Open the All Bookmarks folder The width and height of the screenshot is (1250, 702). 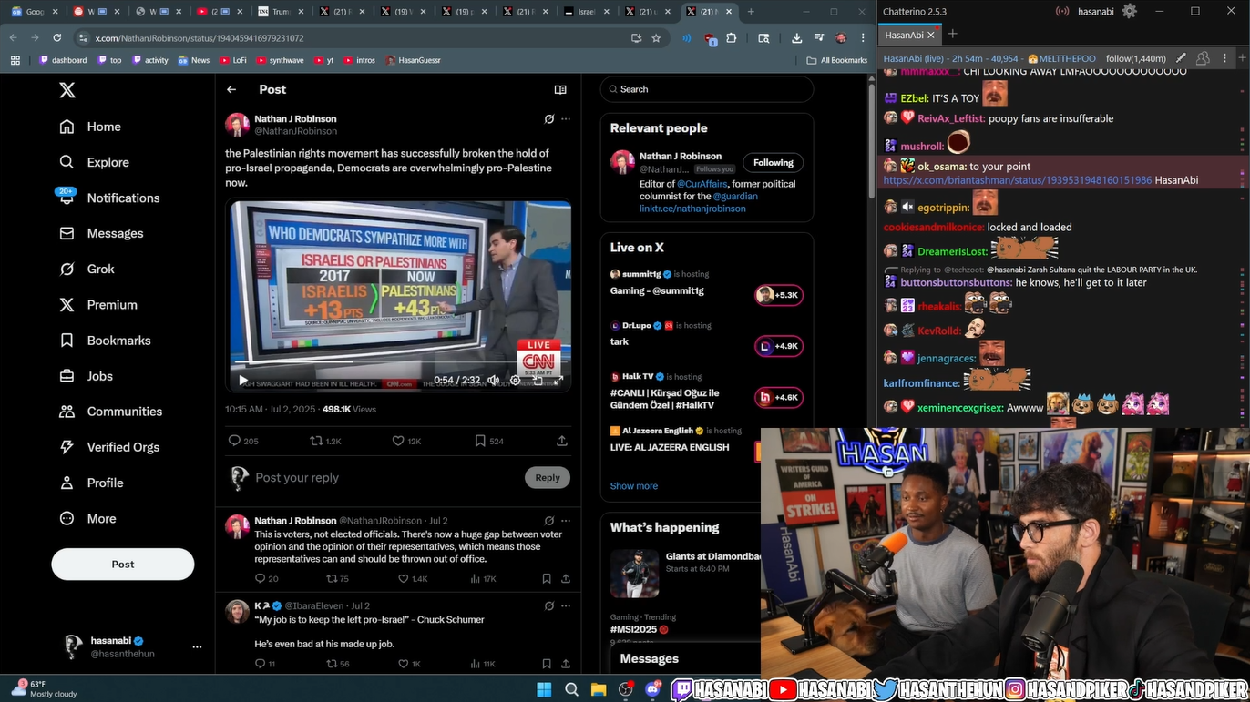[837, 60]
